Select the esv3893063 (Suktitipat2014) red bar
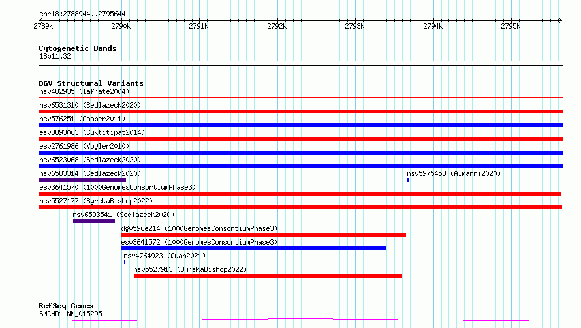This screenshot has height=328, width=581. 300,139
